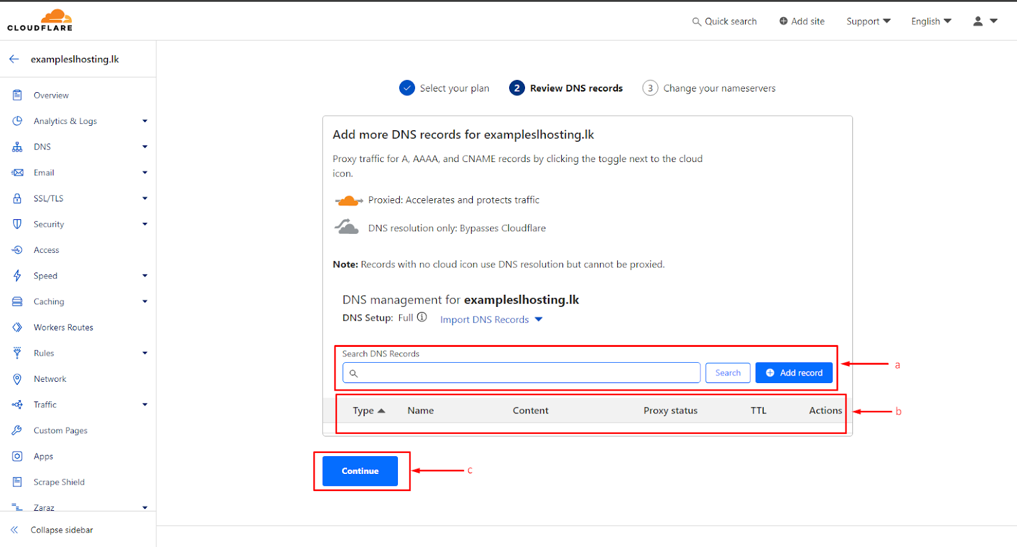This screenshot has width=1017, height=547.
Task: Click the Scrape Shield document icon
Action: tap(17, 482)
